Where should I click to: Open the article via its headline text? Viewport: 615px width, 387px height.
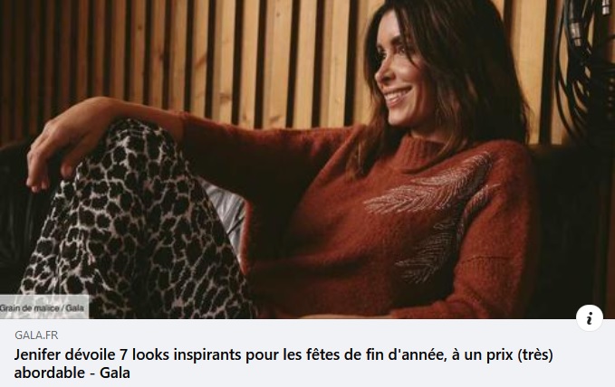283,363
